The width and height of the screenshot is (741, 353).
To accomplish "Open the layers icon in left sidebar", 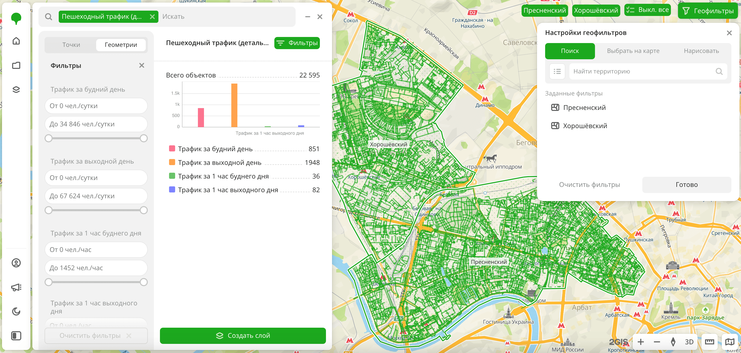I will click(x=16, y=90).
